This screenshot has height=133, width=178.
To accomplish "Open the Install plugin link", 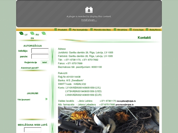I will [89, 20].
